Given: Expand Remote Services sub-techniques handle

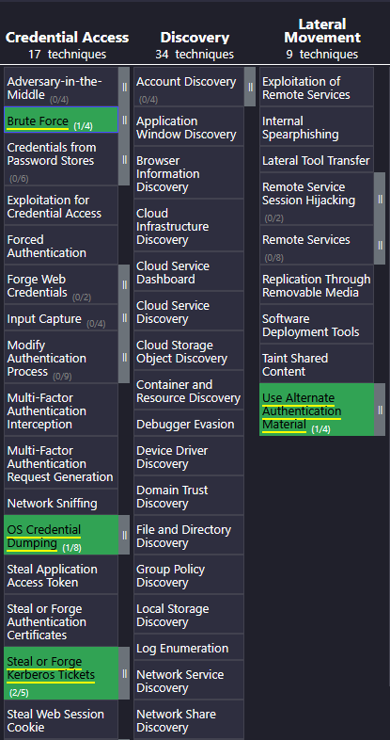Looking at the screenshot, I should [x=380, y=245].
